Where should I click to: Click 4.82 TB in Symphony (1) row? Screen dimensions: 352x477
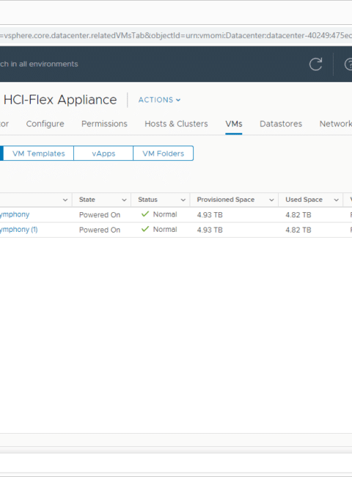click(x=298, y=230)
